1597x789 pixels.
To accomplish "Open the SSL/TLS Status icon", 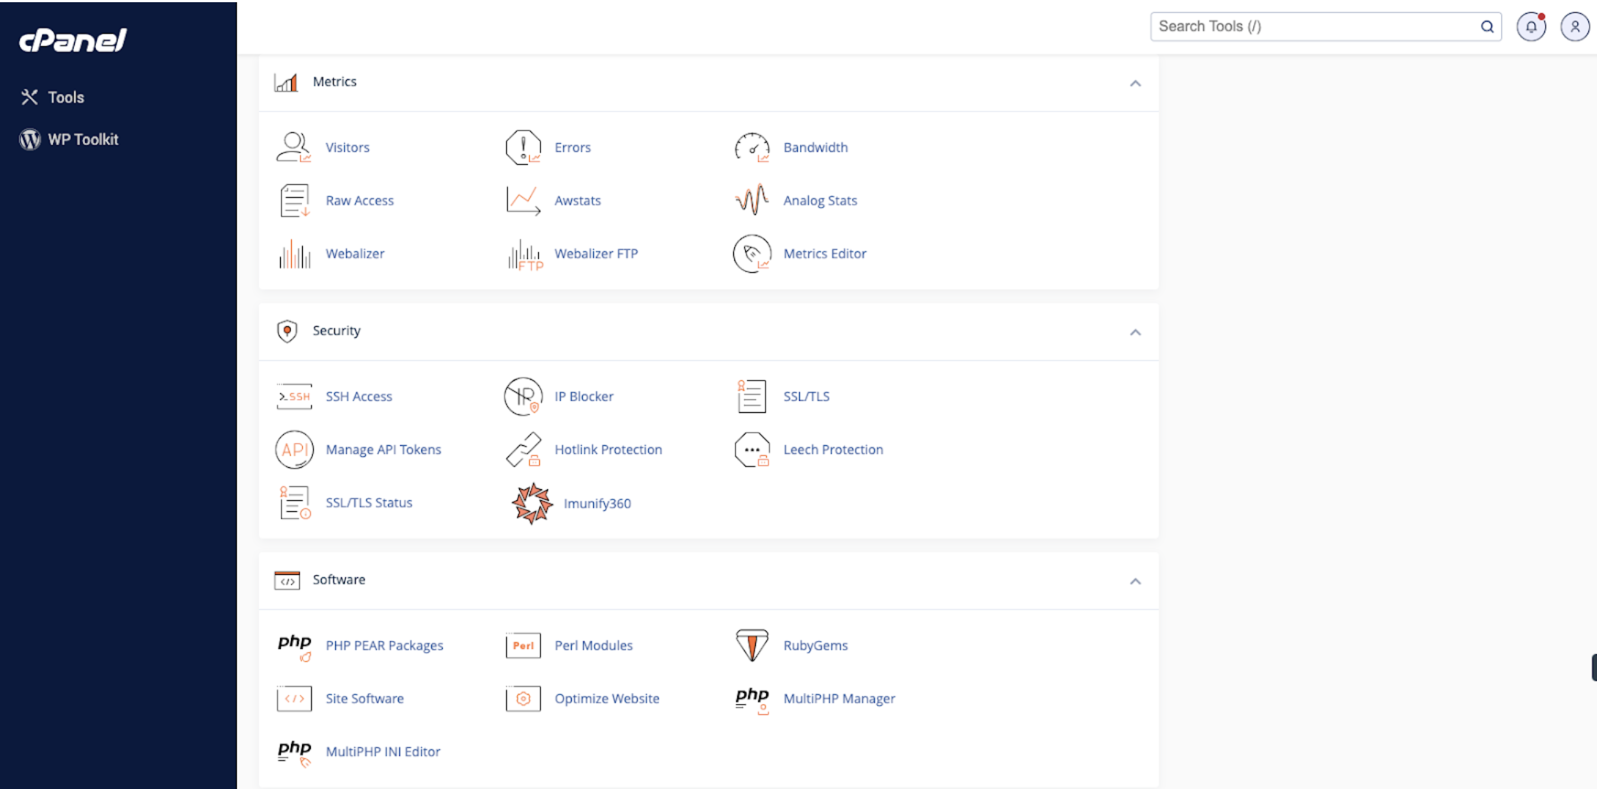I will click(294, 503).
